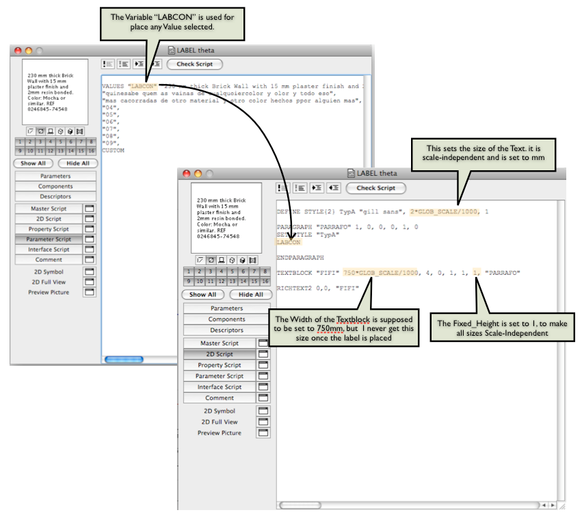Select 2D full view preview icon, front window
The width and height of the screenshot is (582, 519).
211,261
